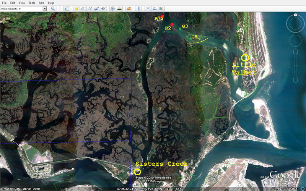
Task: Click 'Imagery Date: Mar 31, 2010' status text
Action: pyautogui.click(x=21, y=189)
